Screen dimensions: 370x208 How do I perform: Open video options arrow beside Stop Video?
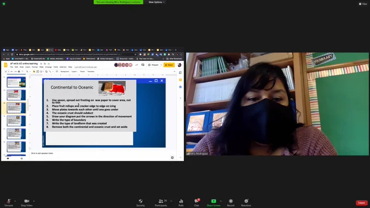click(34, 201)
